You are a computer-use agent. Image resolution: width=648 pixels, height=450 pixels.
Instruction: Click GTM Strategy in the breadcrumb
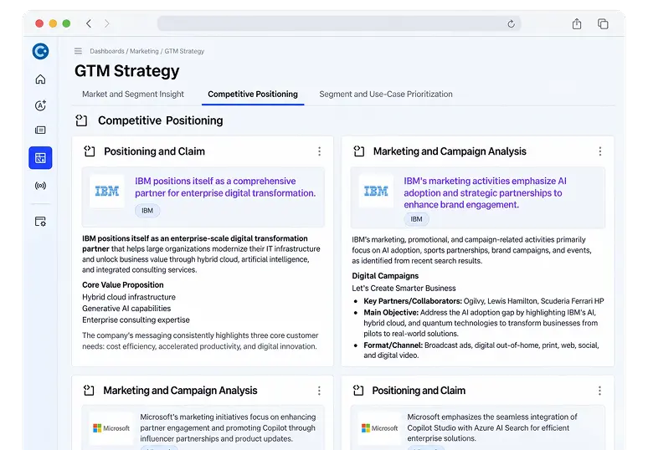tap(184, 51)
